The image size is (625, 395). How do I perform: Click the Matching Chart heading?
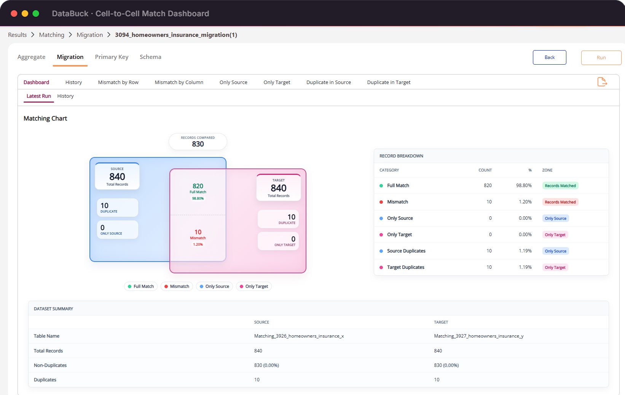point(45,119)
